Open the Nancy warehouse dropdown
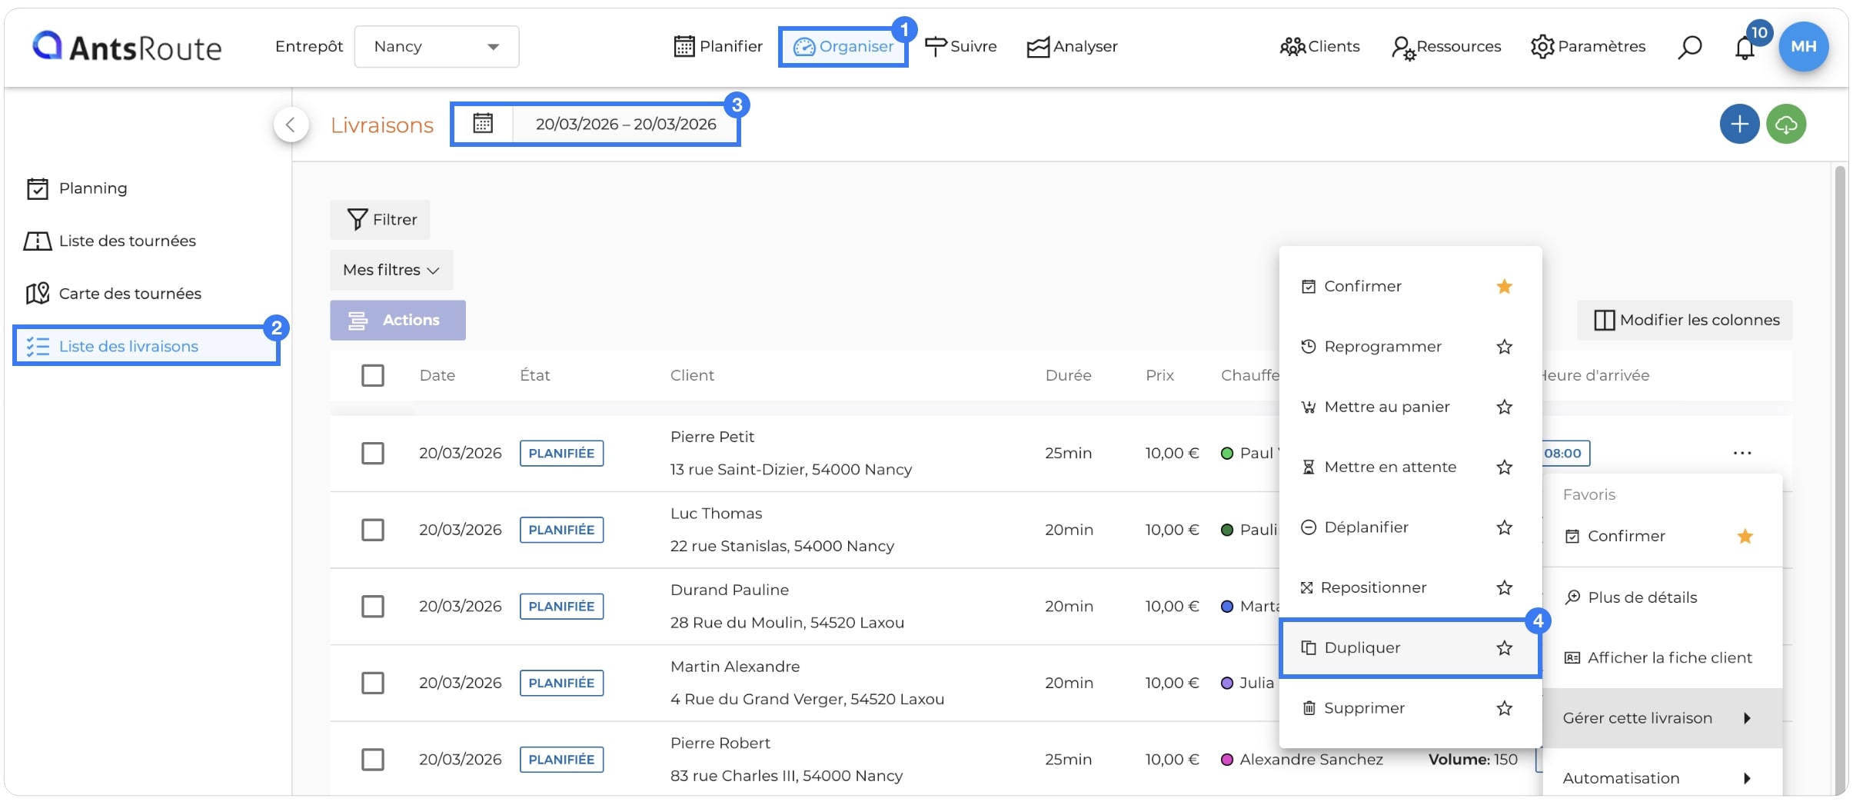The image size is (1853, 805). (437, 47)
